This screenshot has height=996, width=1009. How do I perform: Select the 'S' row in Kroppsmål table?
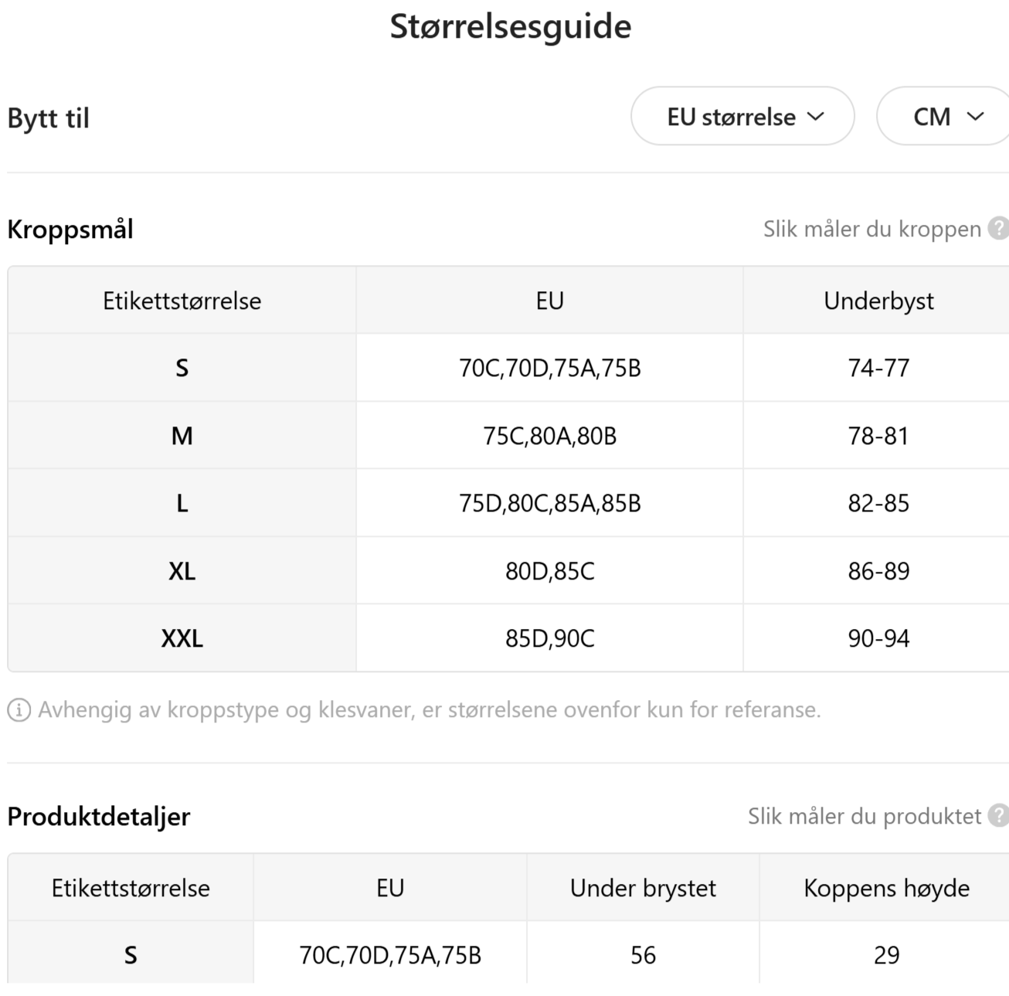182,368
